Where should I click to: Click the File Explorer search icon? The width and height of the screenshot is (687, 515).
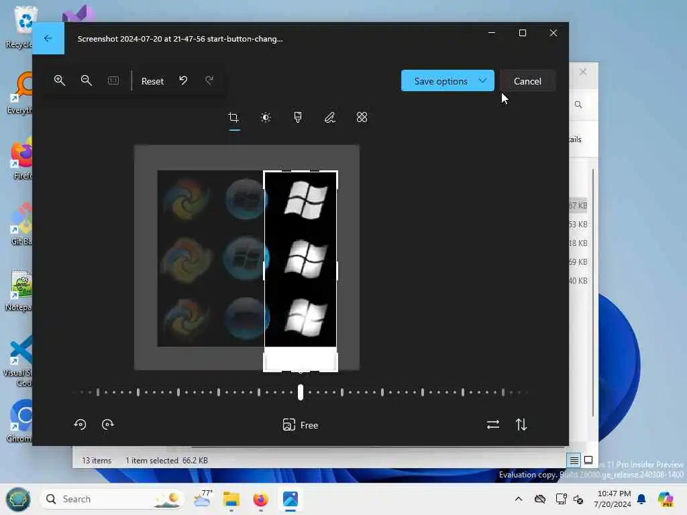pos(578,105)
